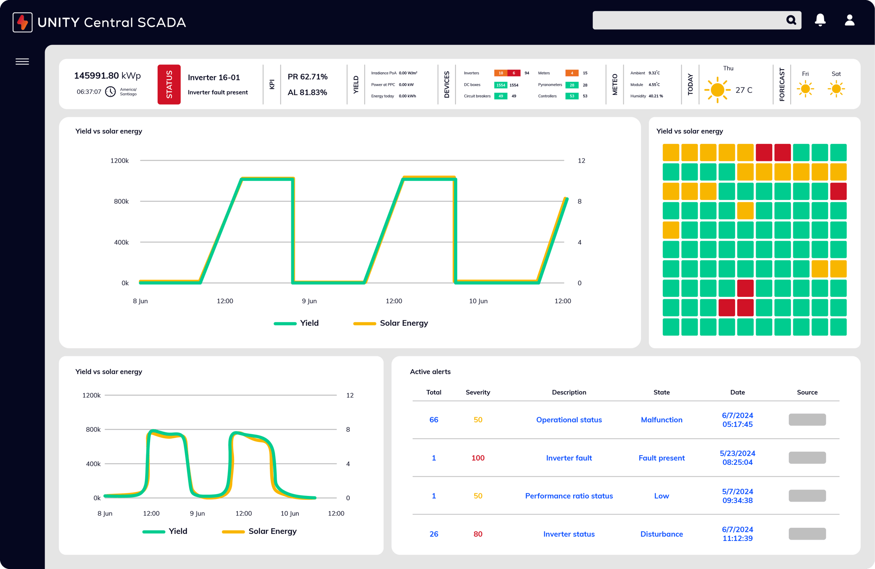Click the green Pyranometers 28 badge

pyautogui.click(x=572, y=85)
